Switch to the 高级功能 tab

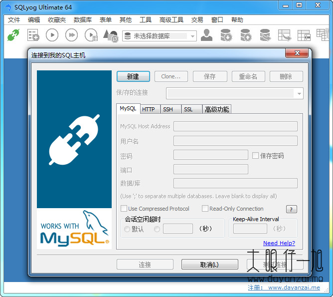coord(217,109)
